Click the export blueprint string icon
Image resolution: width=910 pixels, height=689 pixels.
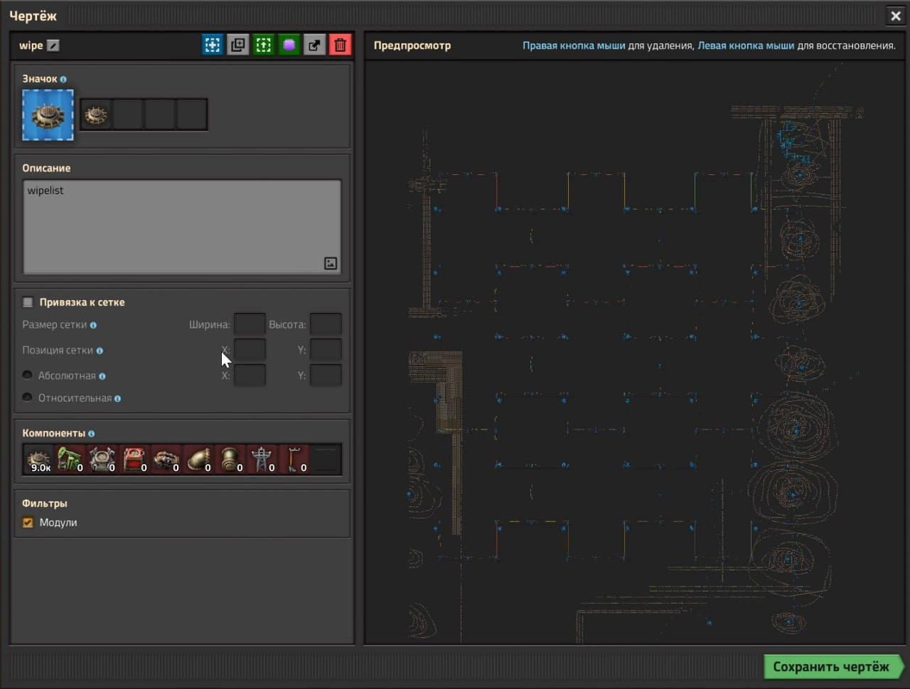(x=314, y=45)
